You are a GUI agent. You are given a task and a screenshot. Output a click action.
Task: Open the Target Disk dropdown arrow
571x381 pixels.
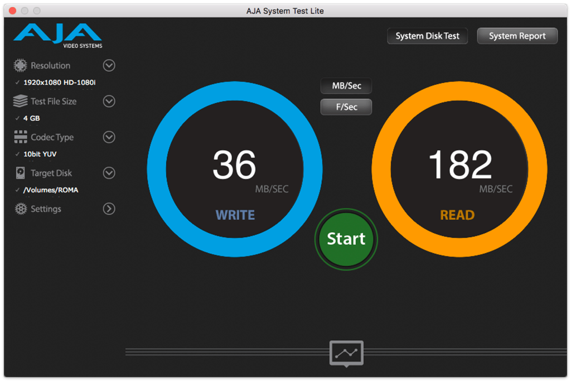click(109, 173)
